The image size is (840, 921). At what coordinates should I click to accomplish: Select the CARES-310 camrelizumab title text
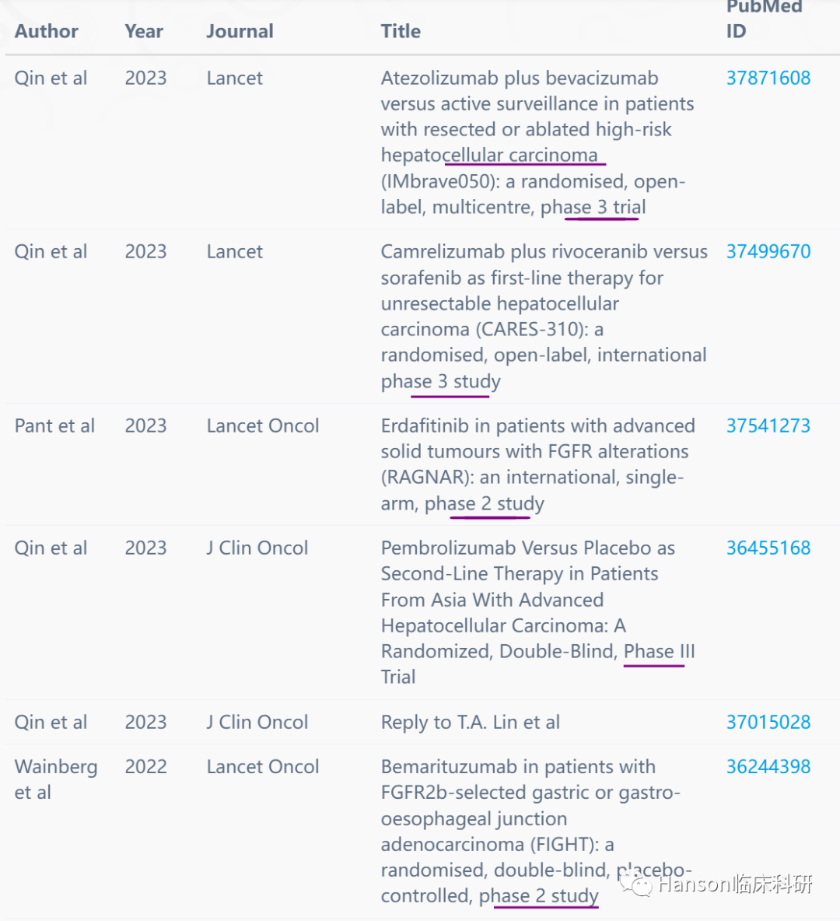click(544, 316)
